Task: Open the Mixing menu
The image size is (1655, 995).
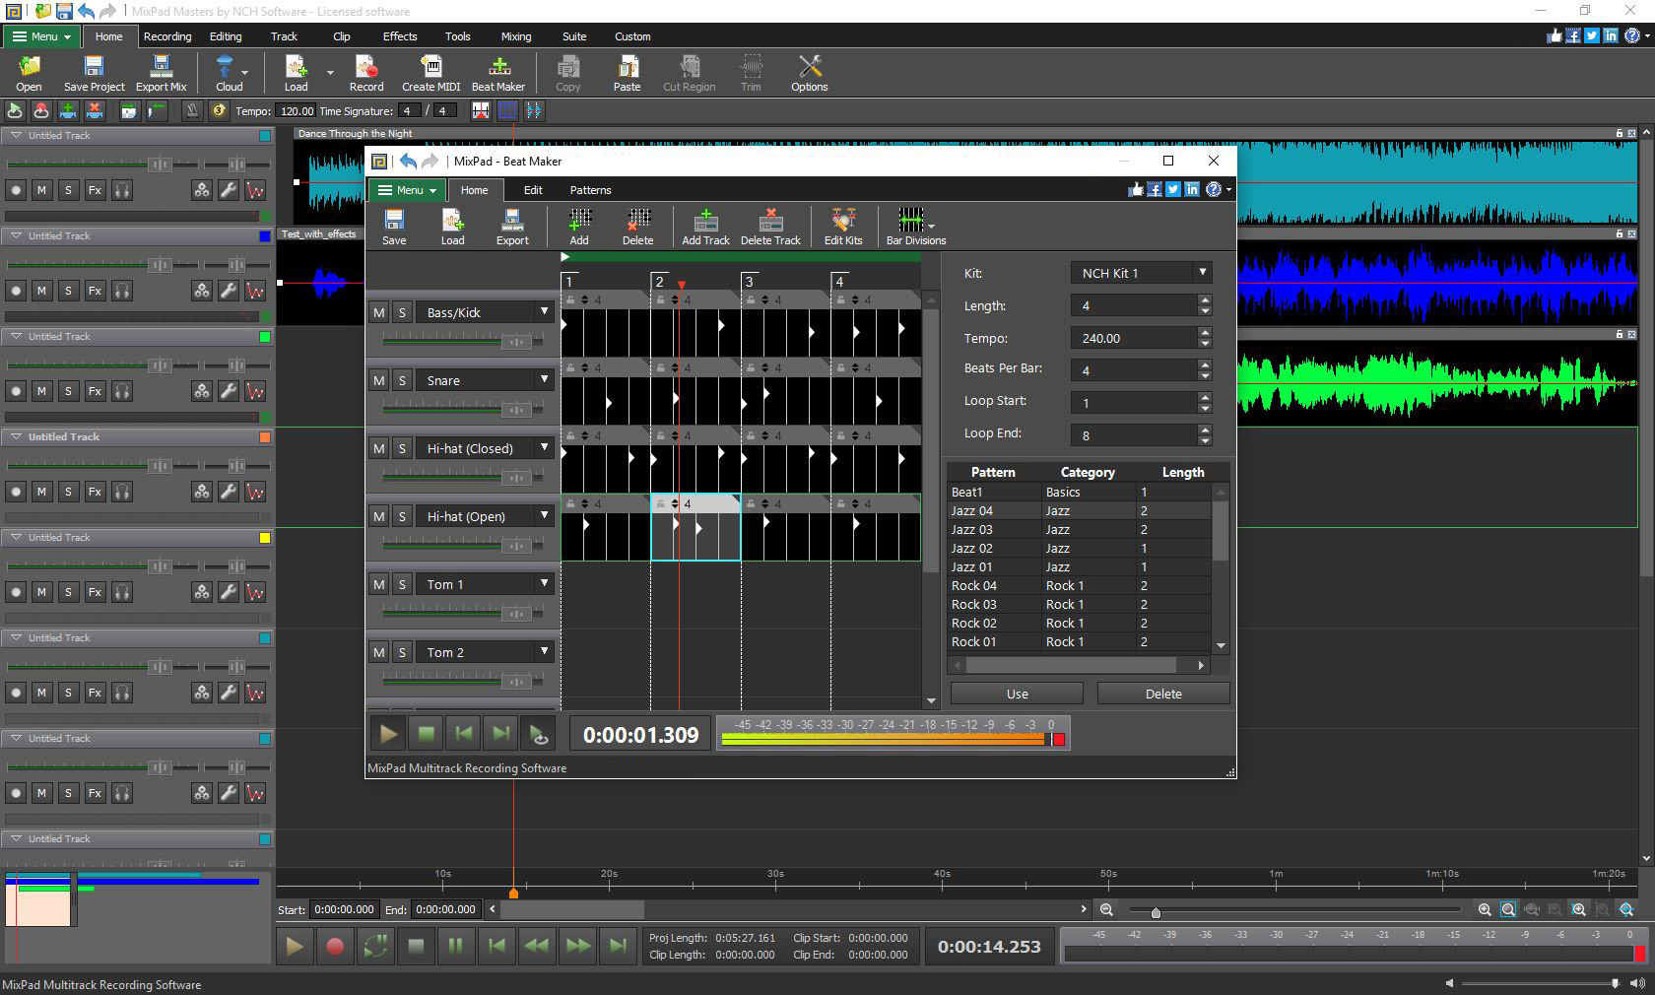Action: coord(515,36)
